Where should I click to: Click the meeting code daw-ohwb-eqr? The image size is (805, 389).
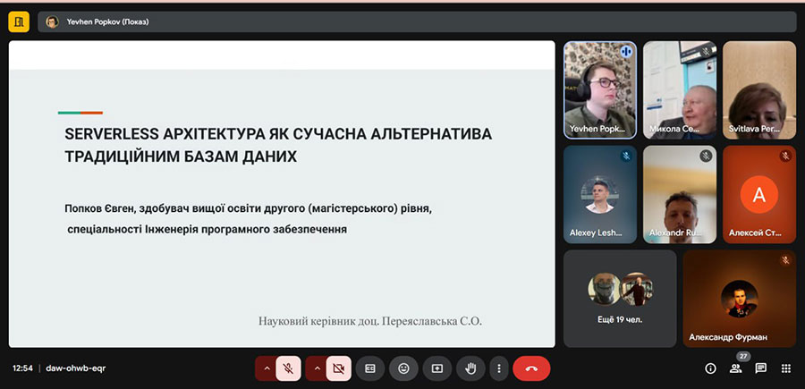(x=76, y=368)
